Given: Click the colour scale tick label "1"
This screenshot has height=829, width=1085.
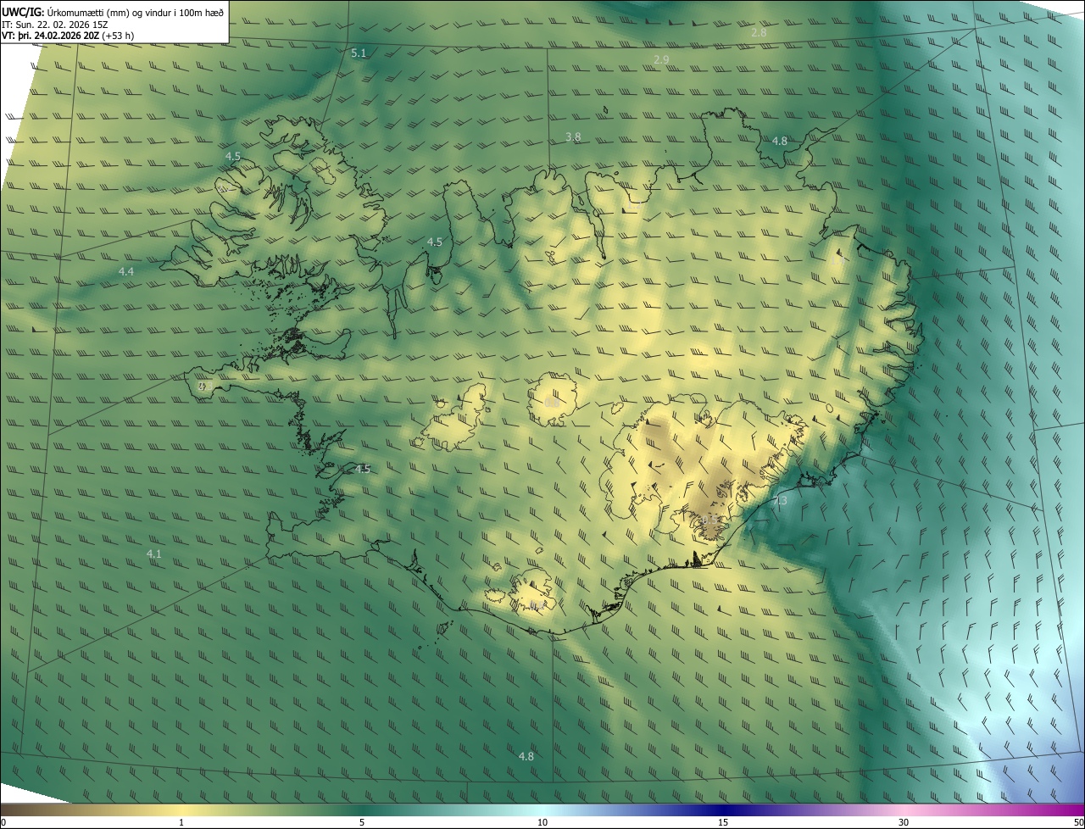Looking at the screenshot, I should pos(181,822).
